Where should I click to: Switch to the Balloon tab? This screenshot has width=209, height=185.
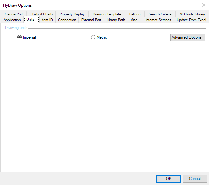point(135,14)
